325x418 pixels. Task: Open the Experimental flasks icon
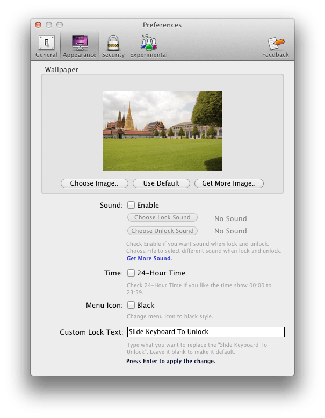click(149, 42)
